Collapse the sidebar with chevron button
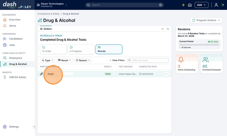 click(35, 127)
